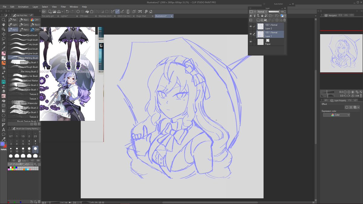Click the Navigator canvas preview
Viewport: 363px width, 204px height.
[x=341, y=54]
